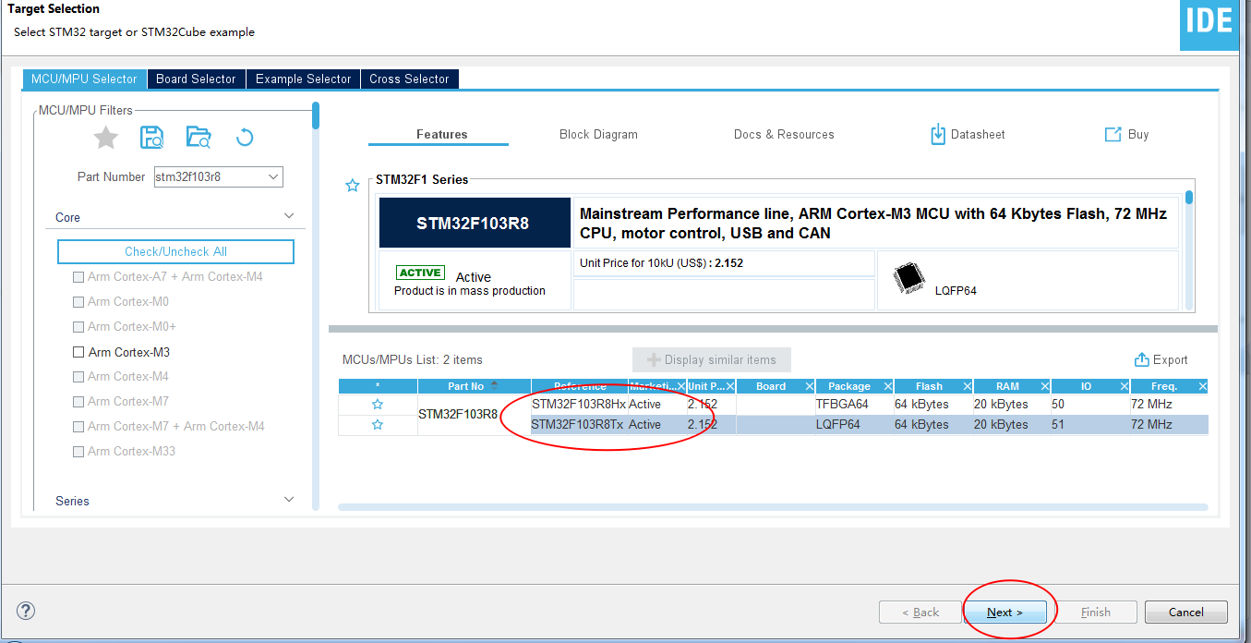Collapse the Core filter section
1251x643 pixels.
[289, 216]
